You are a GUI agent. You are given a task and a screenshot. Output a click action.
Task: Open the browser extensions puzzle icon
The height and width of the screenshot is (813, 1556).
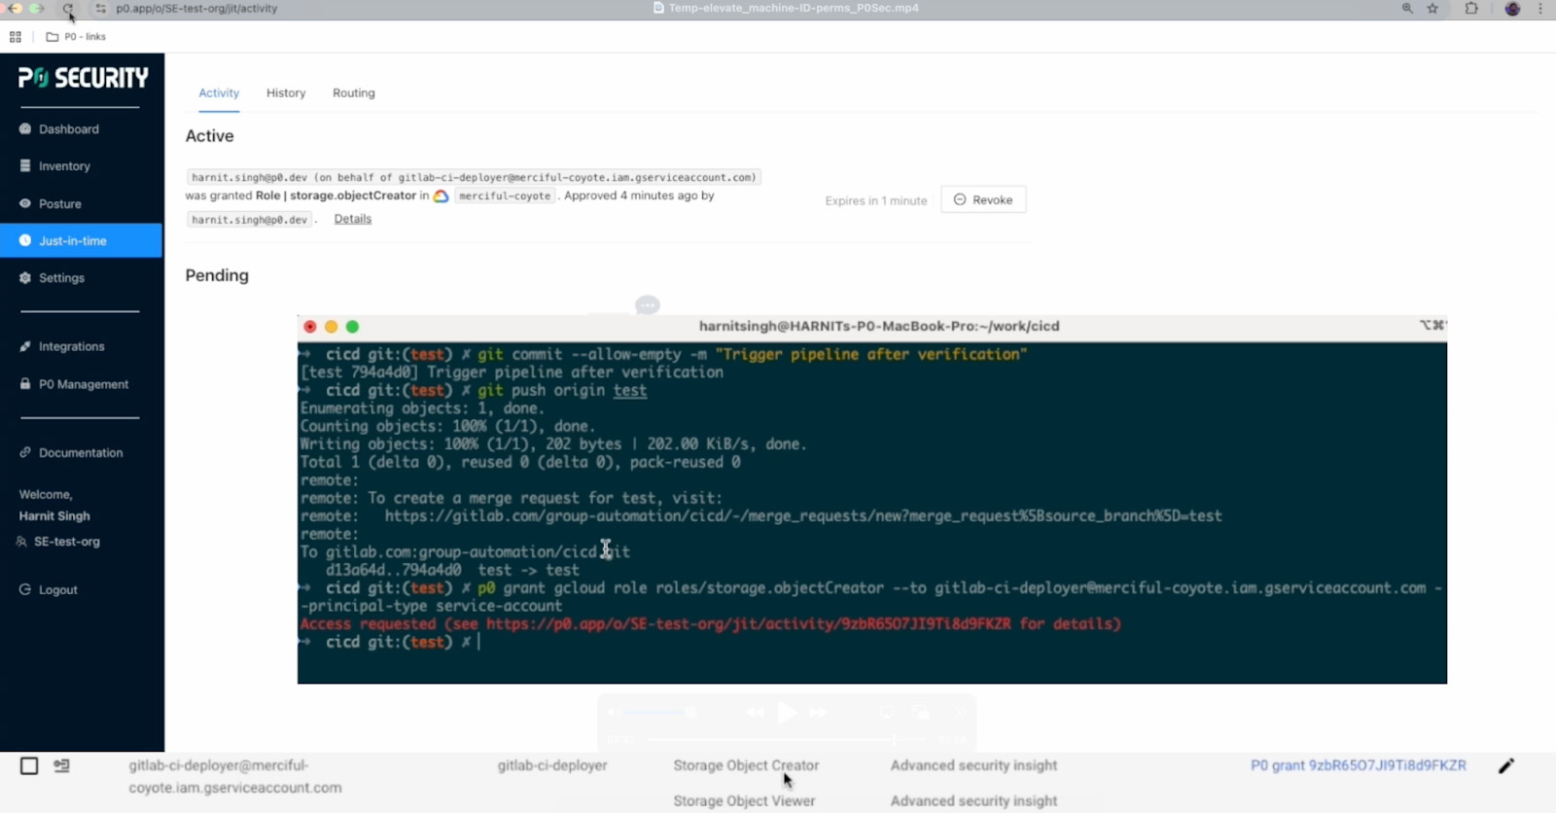(x=1471, y=8)
